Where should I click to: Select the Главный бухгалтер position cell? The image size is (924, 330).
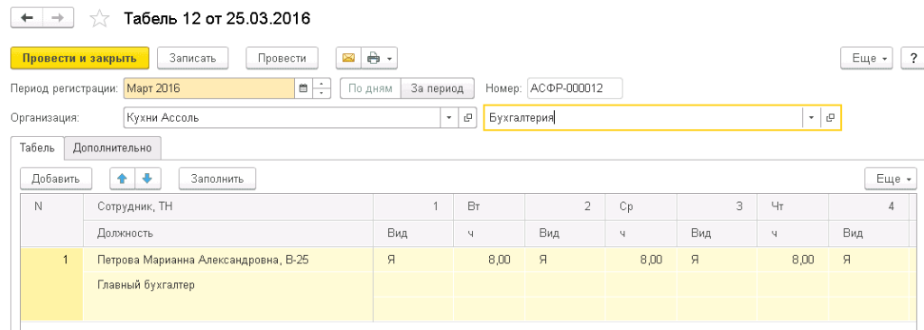[228, 285]
